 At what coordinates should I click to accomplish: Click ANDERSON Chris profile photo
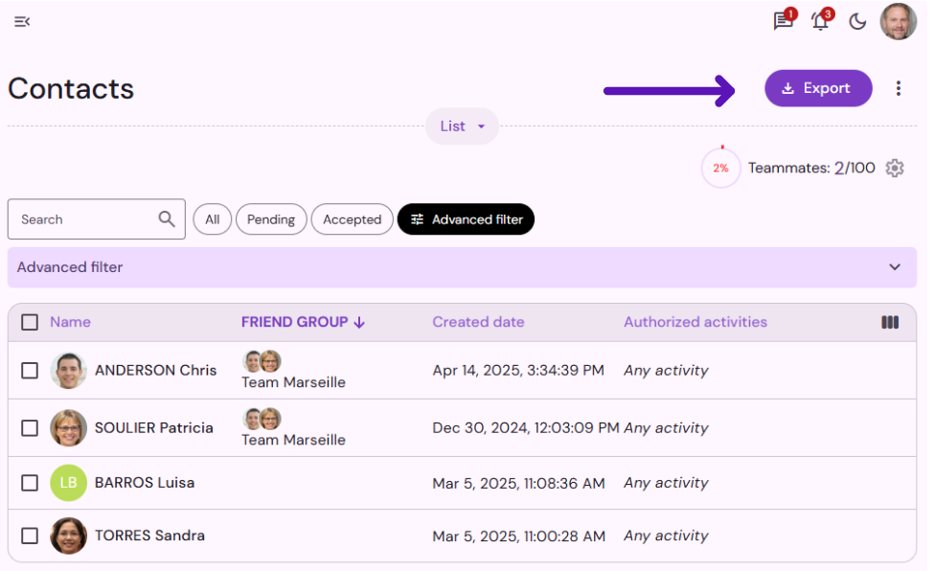[69, 371]
